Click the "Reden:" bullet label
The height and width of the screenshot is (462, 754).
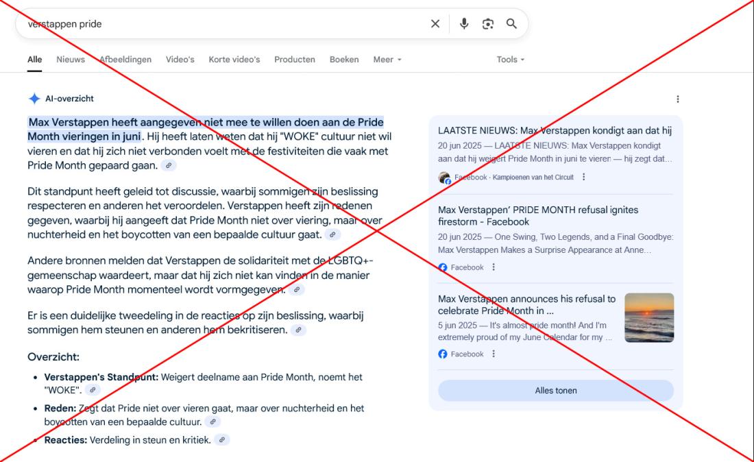[60, 408]
